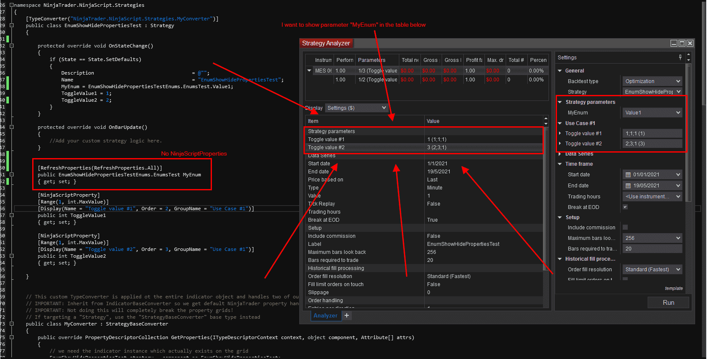Click the Run button

pyautogui.click(x=668, y=303)
